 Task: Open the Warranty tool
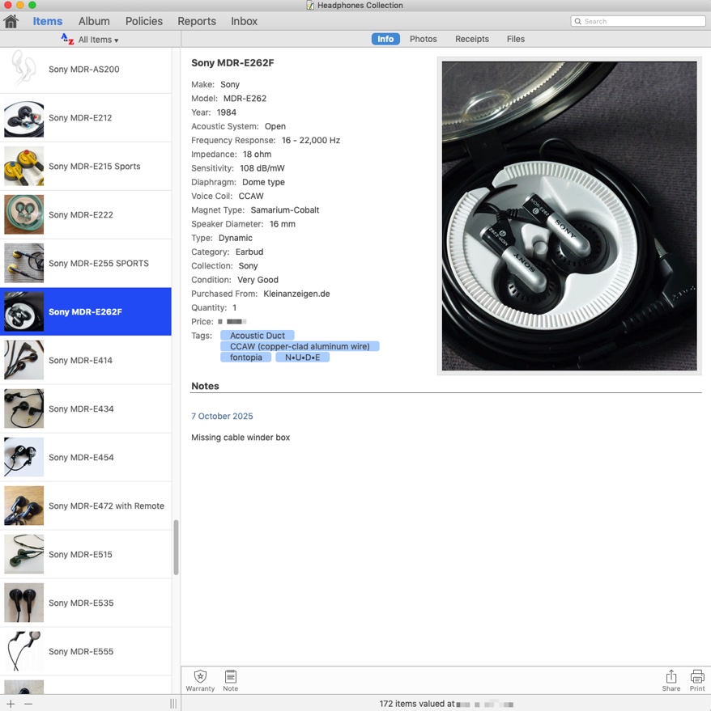tap(200, 680)
